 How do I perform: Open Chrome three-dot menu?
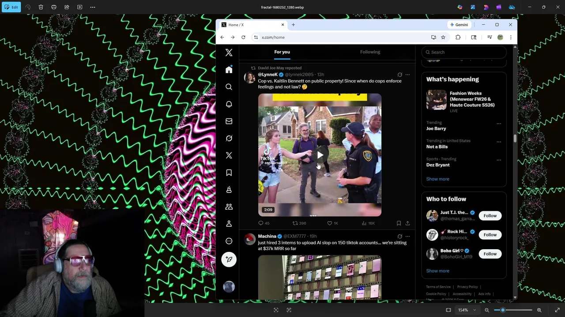pos(511,37)
